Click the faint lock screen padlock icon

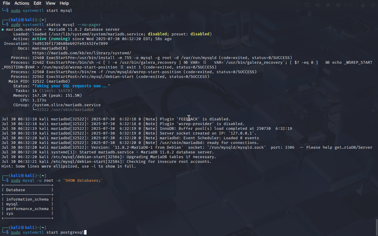pos(363,5)
